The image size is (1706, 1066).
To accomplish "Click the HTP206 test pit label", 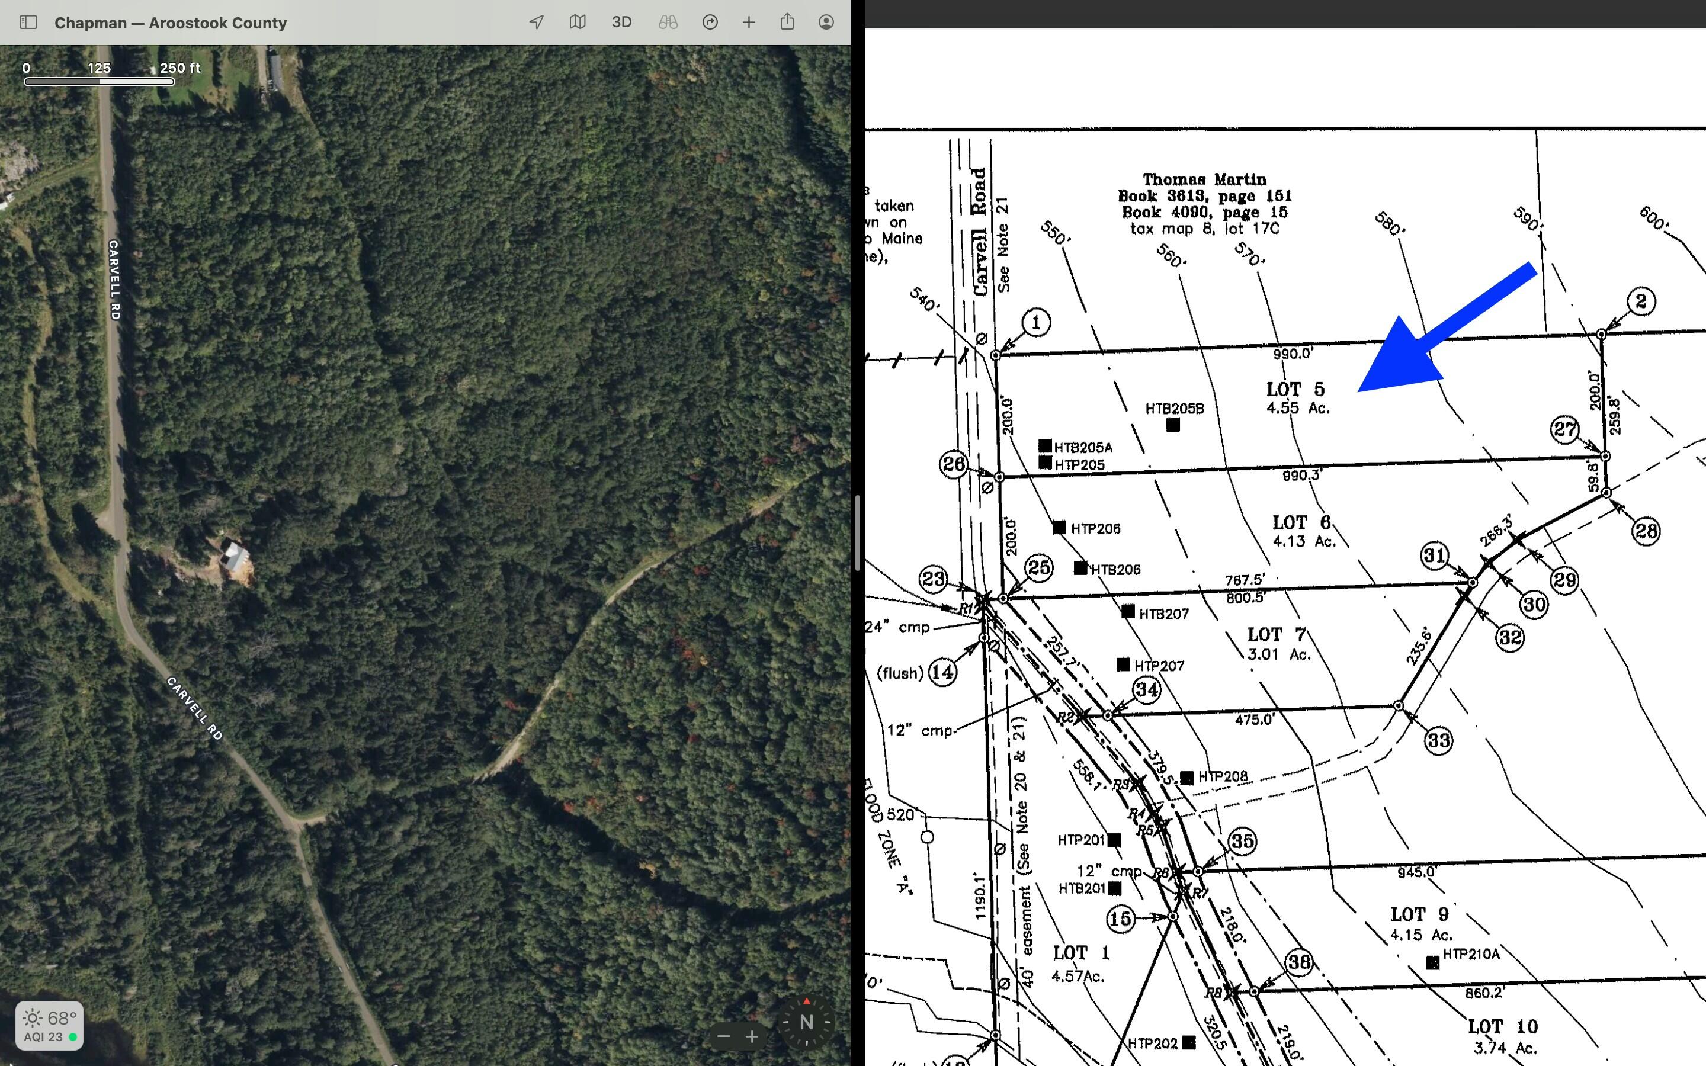I will click(x=1095, y=529).
